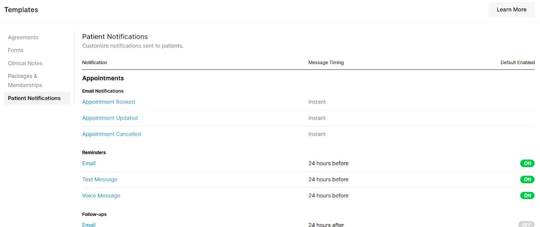The height and width of the screenshot is (227, 540).
Task: Click the Default Enabled column header
Action: (517, 62)
